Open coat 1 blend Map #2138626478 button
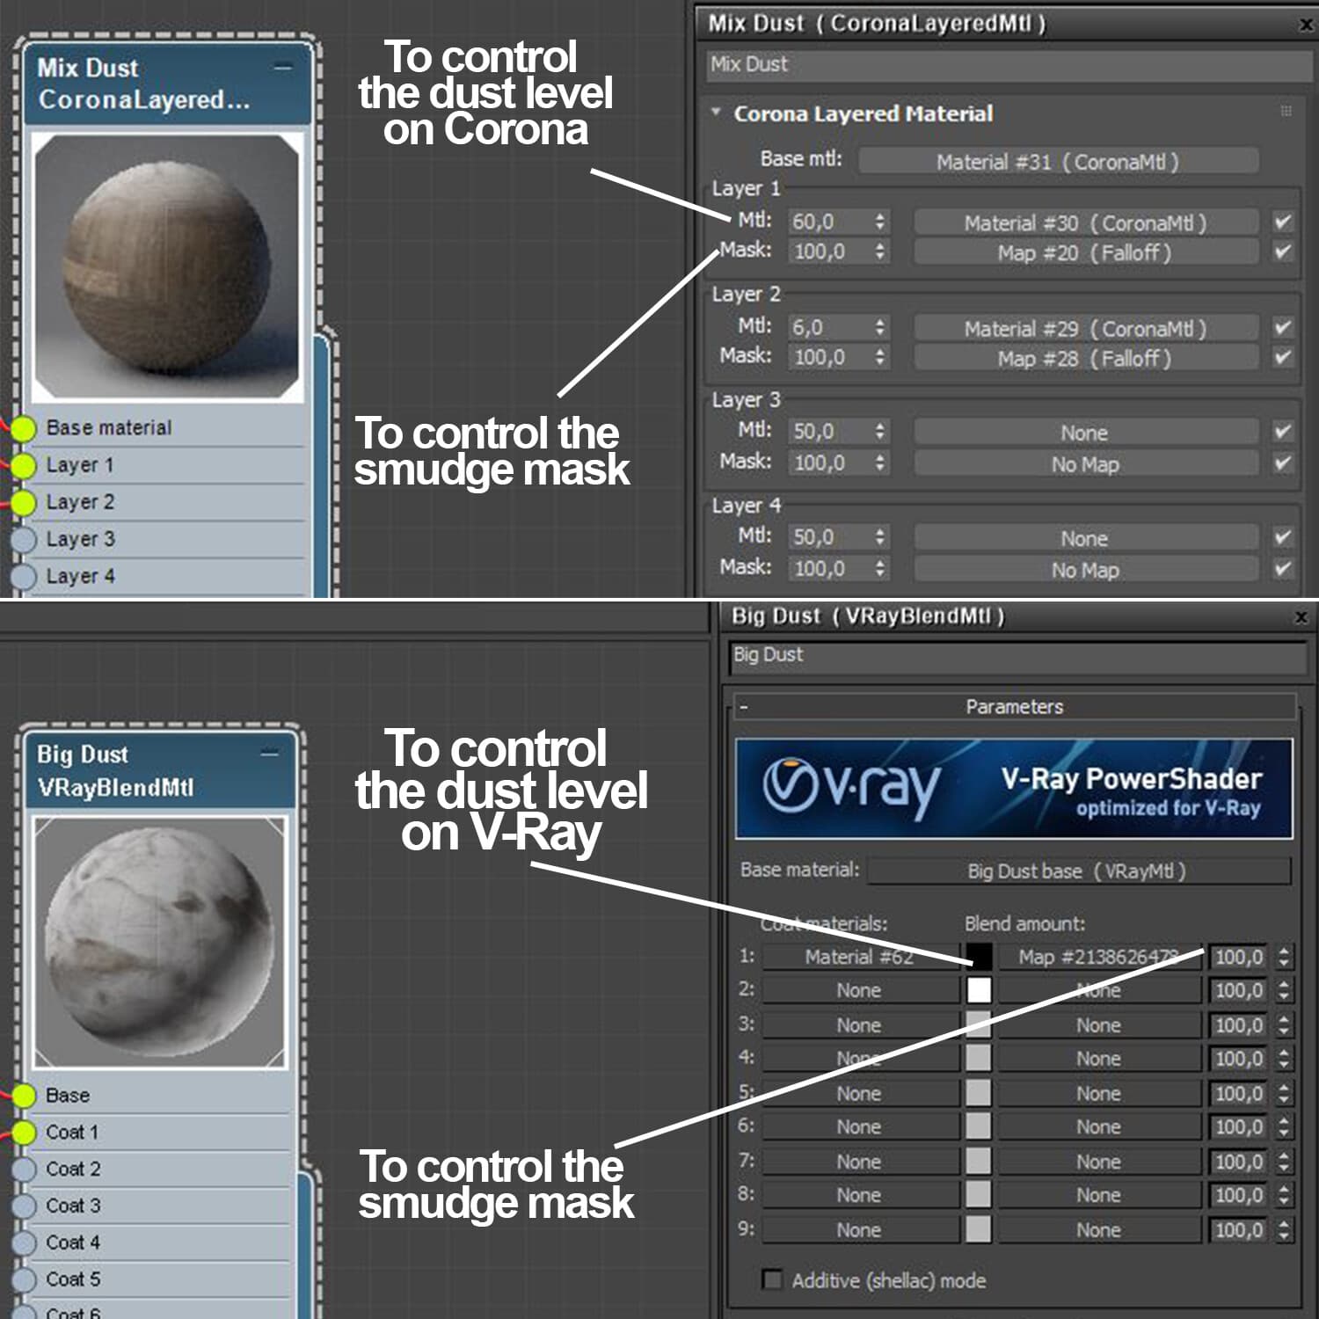Image resolution: width=1319 pixels, height=1319 pixels. click(1100, 957)
